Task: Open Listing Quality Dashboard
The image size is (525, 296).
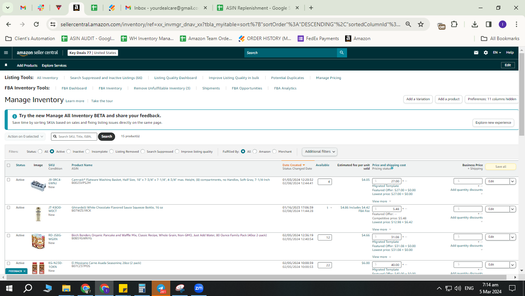Action: point(176,78)
